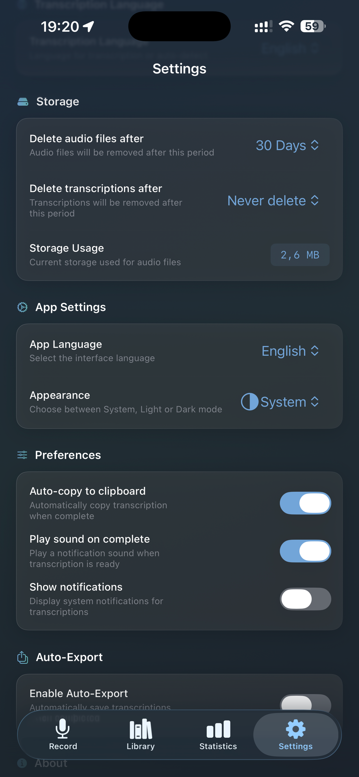The height and width of the screenshot is (777, 359).
Task: Change App Language from English
Action: pos(290,351)
